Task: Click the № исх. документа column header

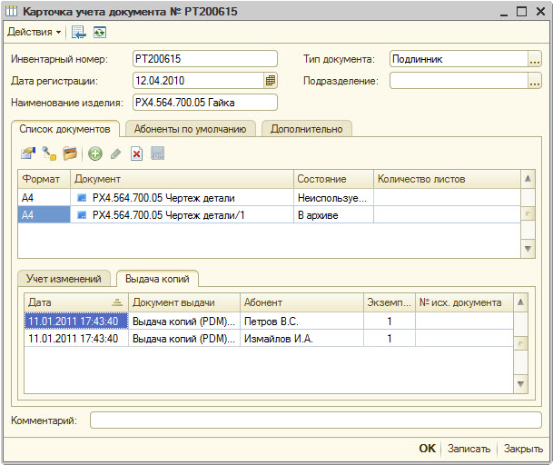Action: pos(464,302)
